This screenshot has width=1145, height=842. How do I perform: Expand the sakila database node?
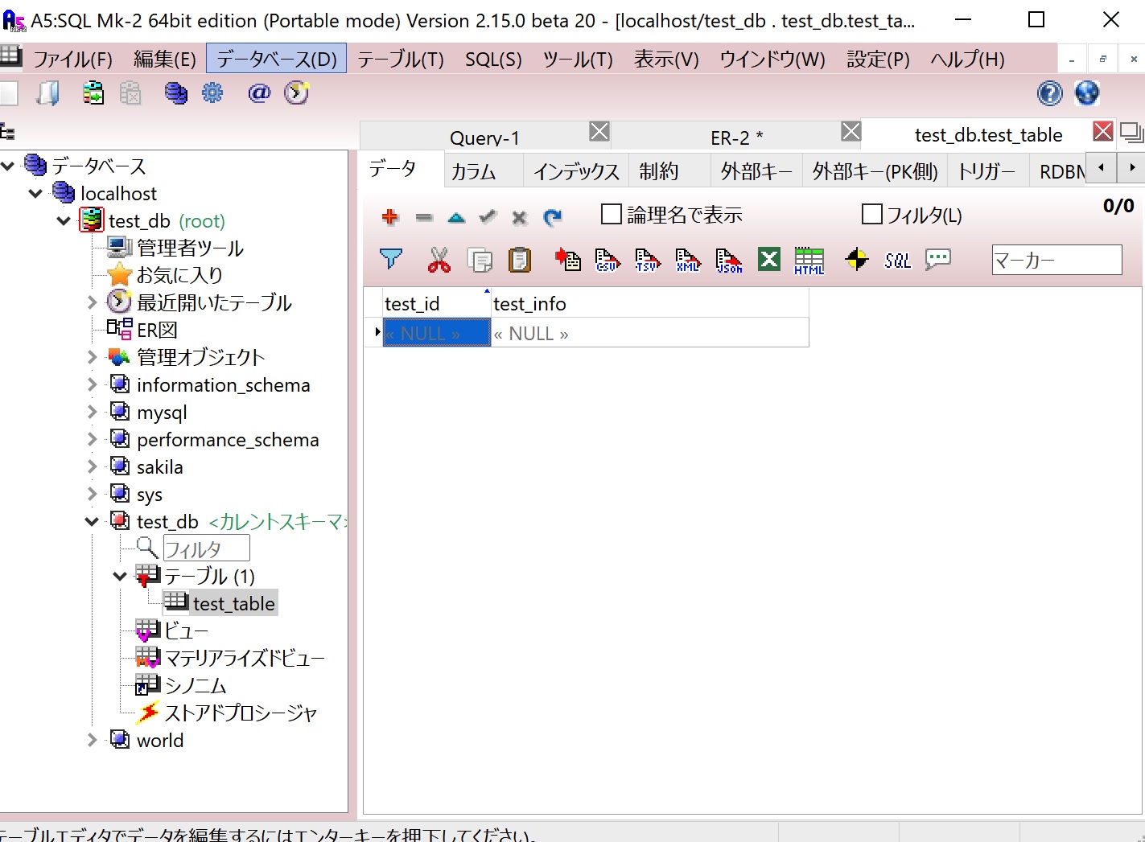pyautogui.click(x=91, y=466)
